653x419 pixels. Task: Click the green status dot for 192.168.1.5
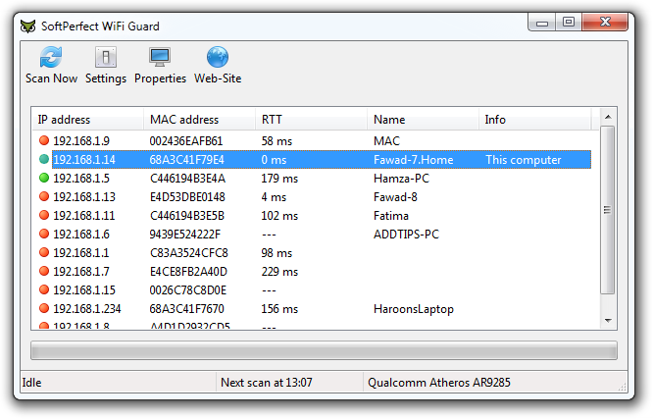pos(44,178)
